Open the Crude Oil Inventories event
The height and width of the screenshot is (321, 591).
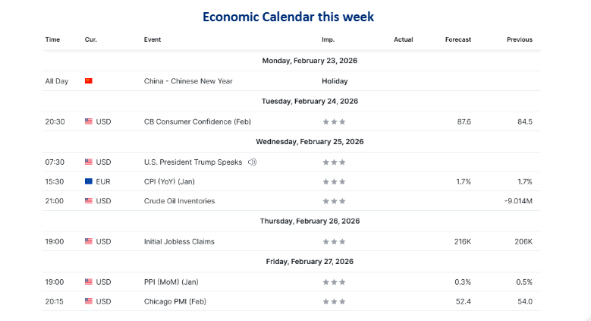tap(179, 201)
